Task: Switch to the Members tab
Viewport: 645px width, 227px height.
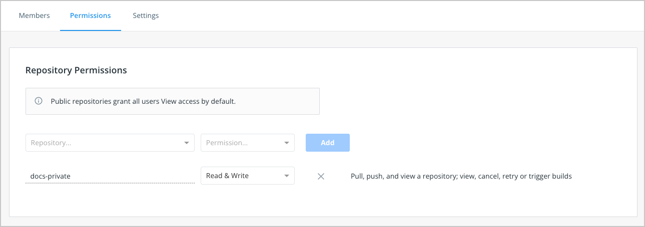Action: [x=34, y=15]
